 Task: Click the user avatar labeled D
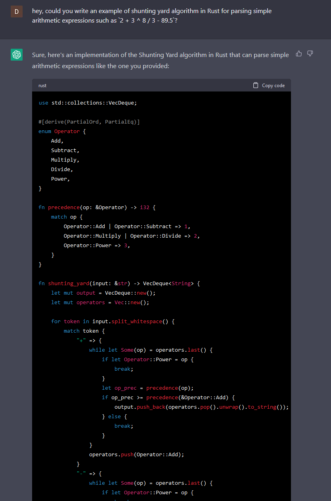[x=16, y=11]
